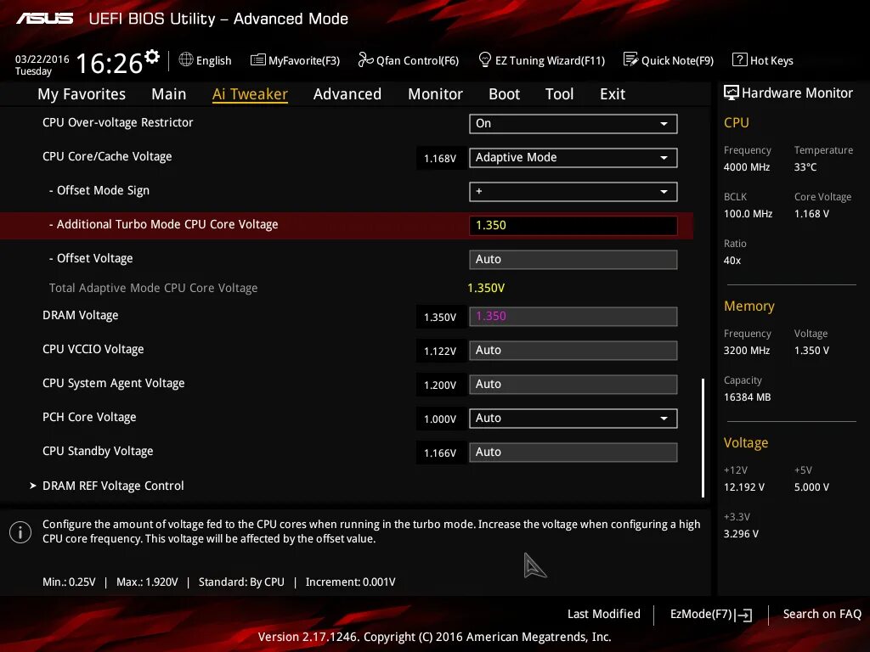Click the 33°C CPU temperature value
870x652 pixels.
(805, 167)
